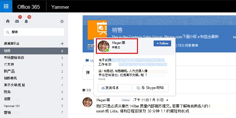236x118 pixels.
Task: Open the Office 365 link in header
Action: [x=29, y=7]
